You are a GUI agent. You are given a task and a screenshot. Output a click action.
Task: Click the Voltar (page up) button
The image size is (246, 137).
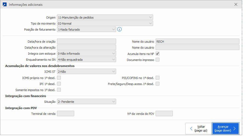[x=198, y=129]
